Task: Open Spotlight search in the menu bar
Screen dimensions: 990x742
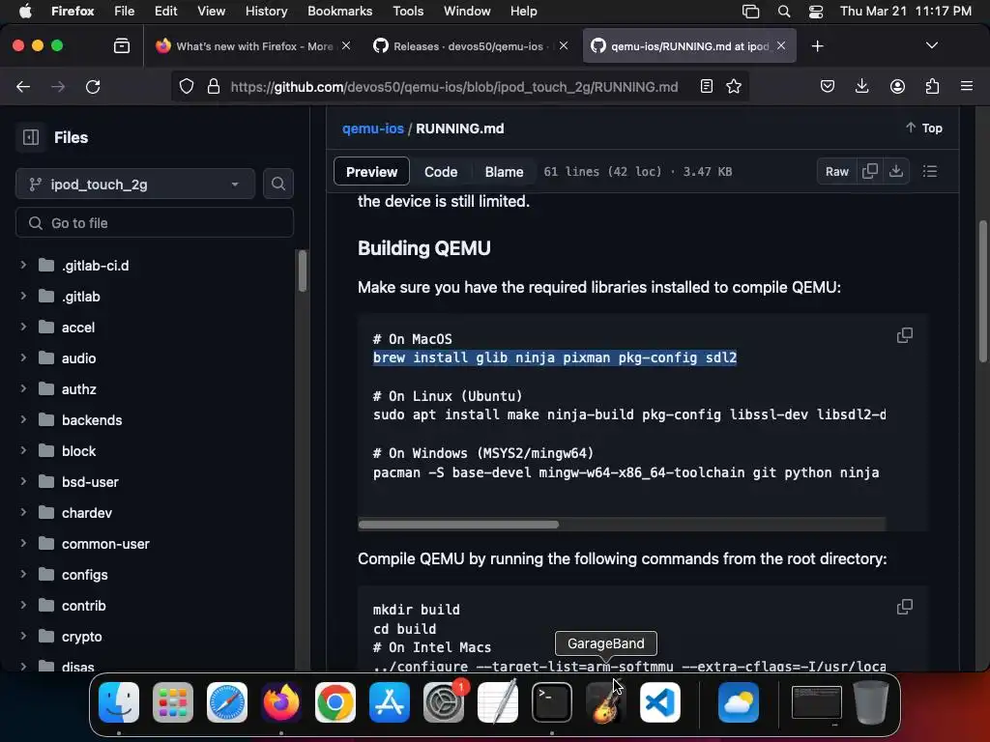Action: click(x=783, y=12)
